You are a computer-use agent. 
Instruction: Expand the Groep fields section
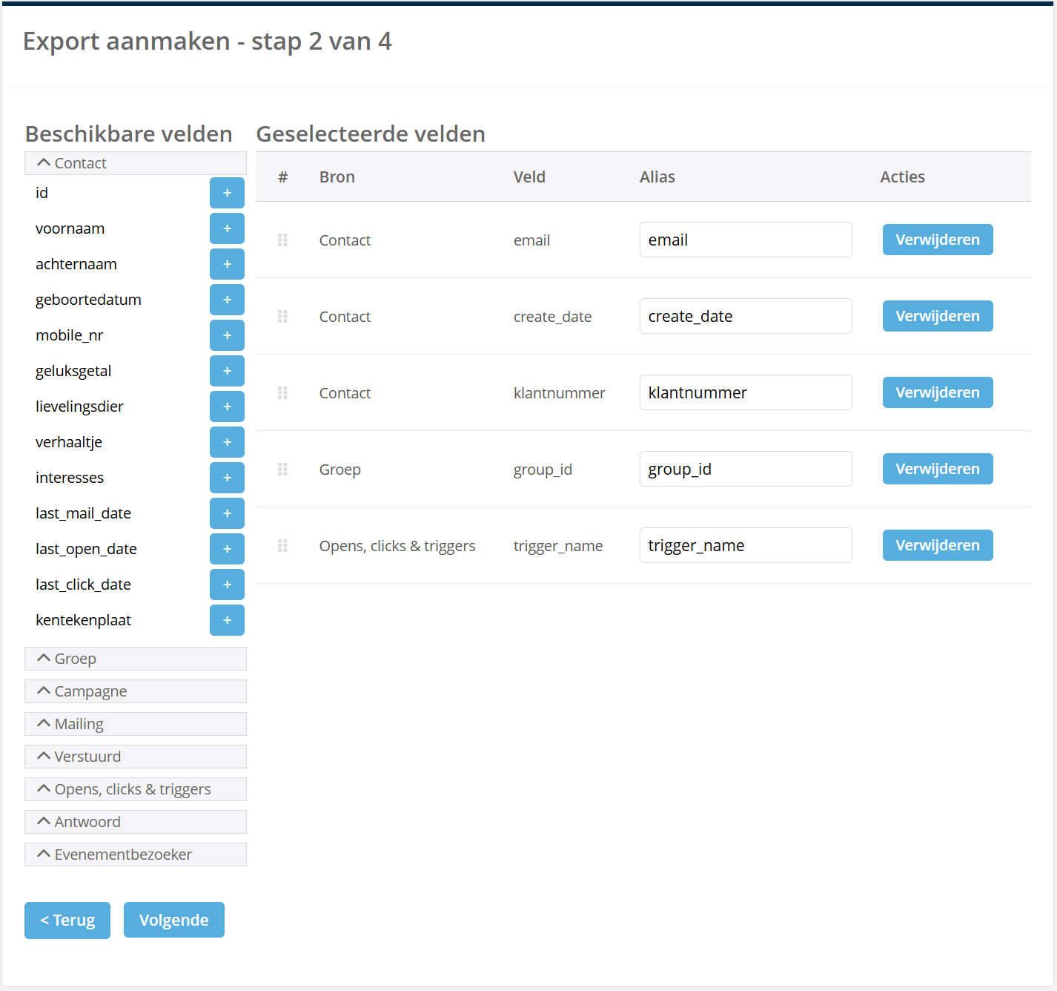(136, 659)
